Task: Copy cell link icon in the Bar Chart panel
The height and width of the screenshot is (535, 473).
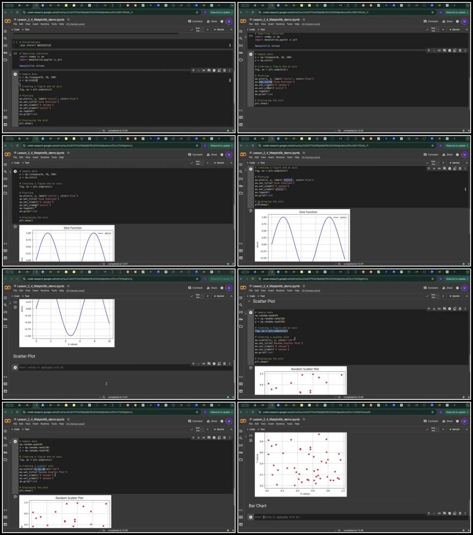Action: (439, 513)
